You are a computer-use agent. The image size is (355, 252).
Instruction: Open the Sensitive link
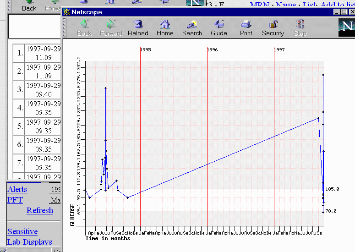22,231
